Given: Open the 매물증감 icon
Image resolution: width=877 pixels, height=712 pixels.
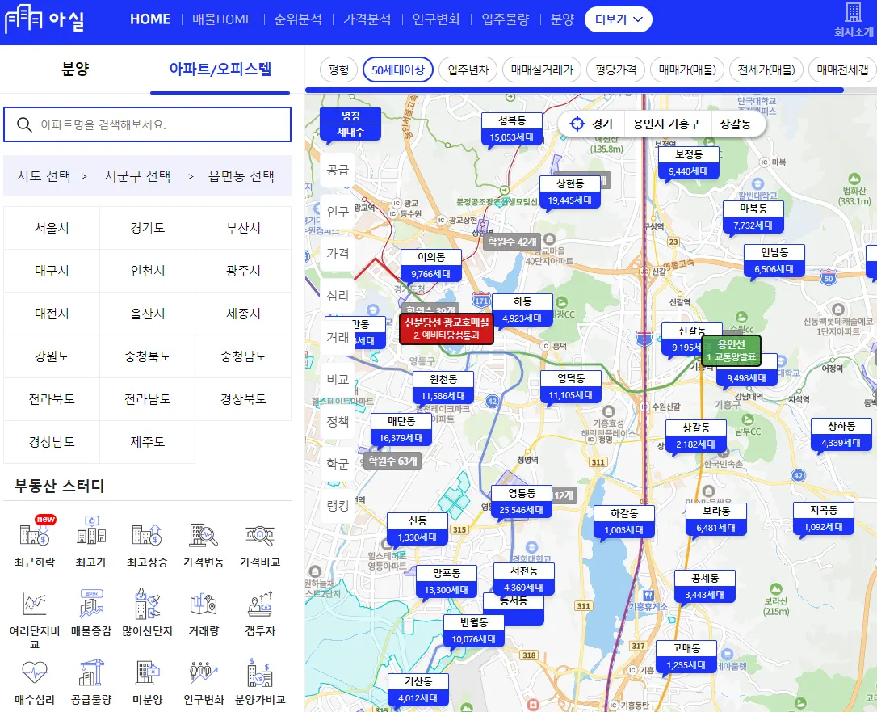Looking at the screenshot, I should 91,604.
